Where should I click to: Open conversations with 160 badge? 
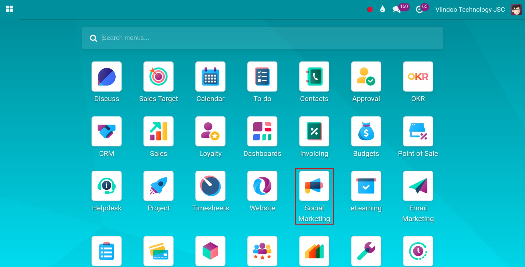(400, 8)
